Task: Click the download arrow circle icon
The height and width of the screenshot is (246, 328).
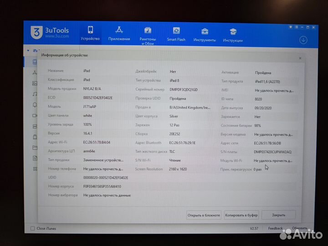Action: pos(303,40)
